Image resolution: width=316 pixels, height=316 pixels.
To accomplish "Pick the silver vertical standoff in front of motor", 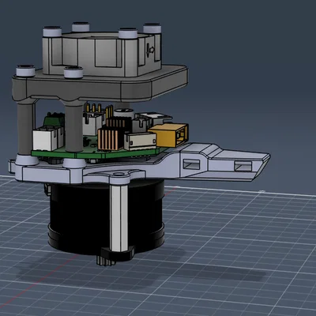I will pos(118,217).
